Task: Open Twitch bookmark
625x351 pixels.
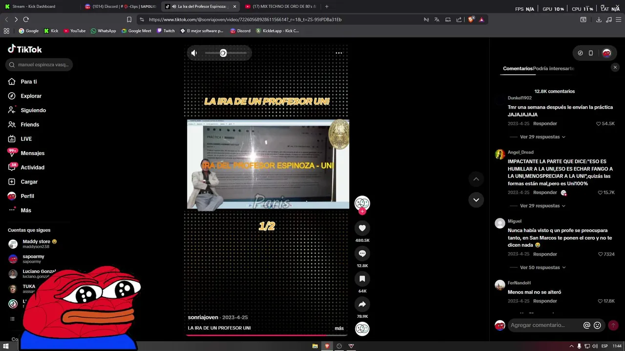Action: coord(166,31)
